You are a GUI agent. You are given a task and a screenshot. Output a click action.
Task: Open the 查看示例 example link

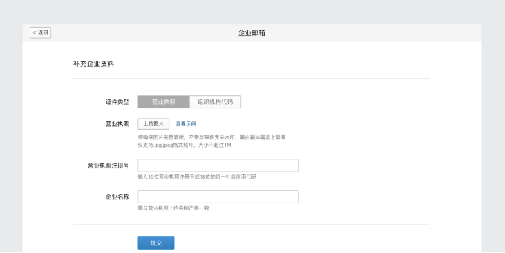pos(186,124)
